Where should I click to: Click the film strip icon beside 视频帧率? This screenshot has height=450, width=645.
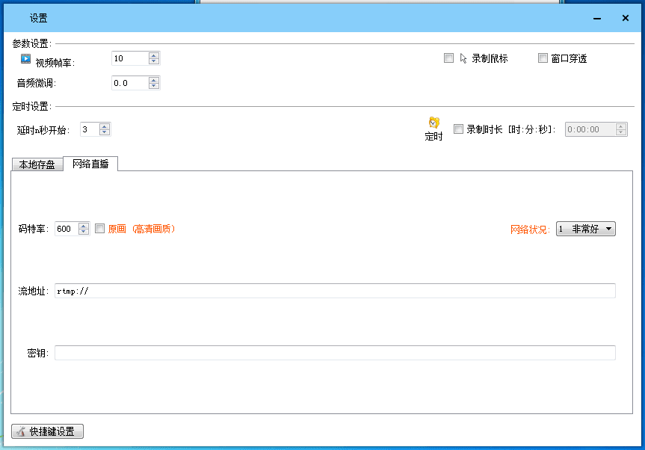(x=24, y=58)
